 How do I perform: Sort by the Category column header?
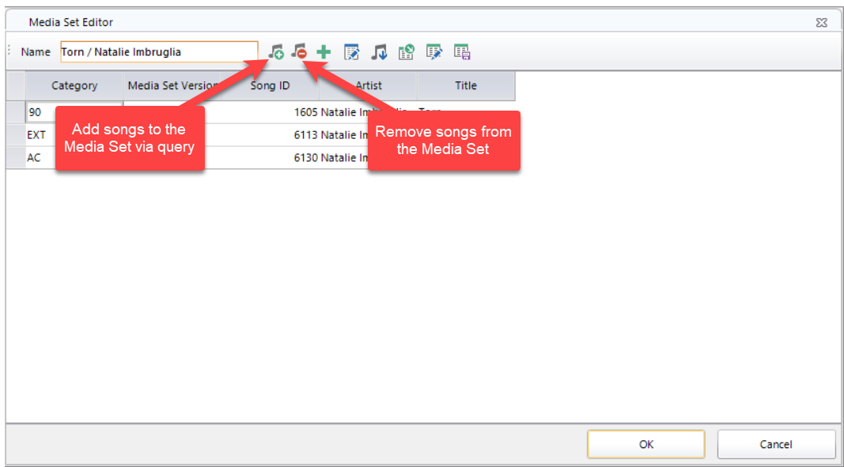point(74,85)
